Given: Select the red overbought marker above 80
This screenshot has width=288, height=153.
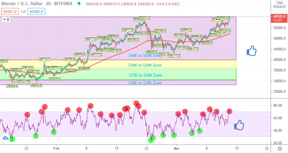Looking at the screenshot, I should coord(136,103).
